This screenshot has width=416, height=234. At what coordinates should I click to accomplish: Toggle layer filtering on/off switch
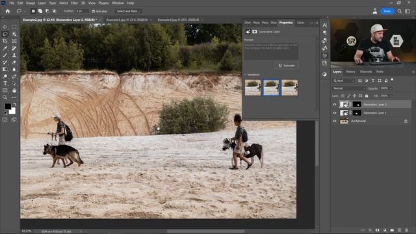click(x=392, y=79)
